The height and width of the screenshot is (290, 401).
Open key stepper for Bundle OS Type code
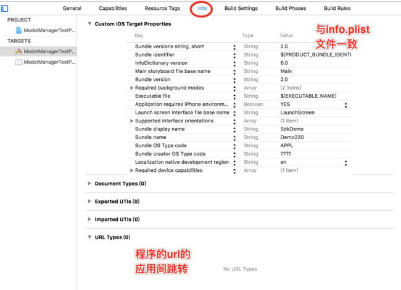pyautogui.click(x=234, y=146)
